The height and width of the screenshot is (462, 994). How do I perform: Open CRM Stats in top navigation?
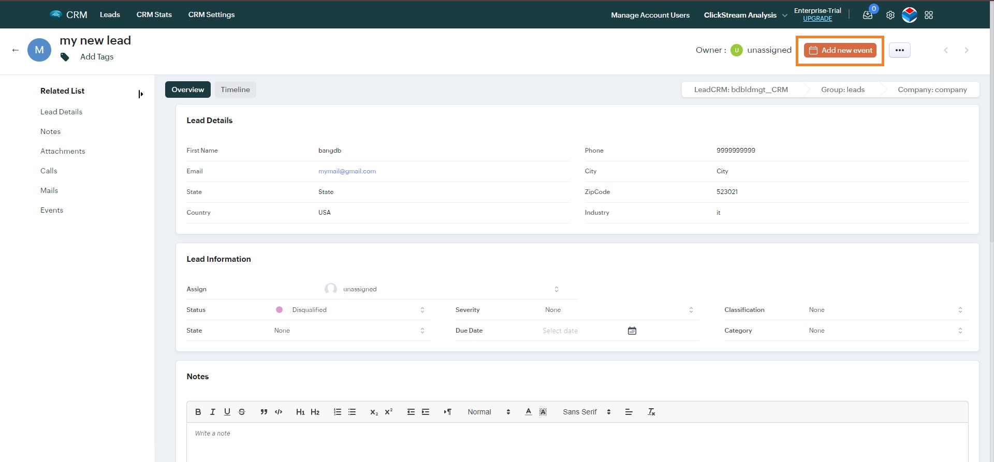tap(154, 14)
